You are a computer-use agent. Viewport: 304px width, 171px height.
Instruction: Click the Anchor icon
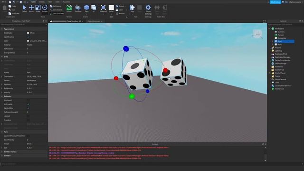pos(117,13)
